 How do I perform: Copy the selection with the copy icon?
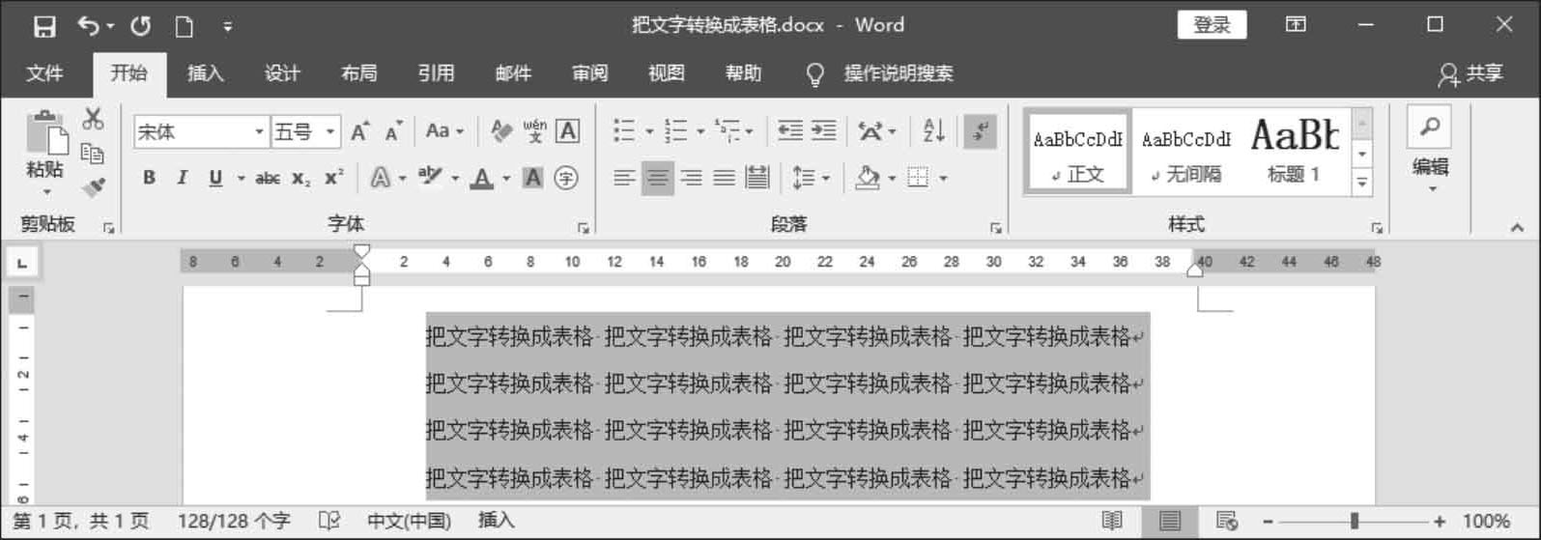click(93, 153)
